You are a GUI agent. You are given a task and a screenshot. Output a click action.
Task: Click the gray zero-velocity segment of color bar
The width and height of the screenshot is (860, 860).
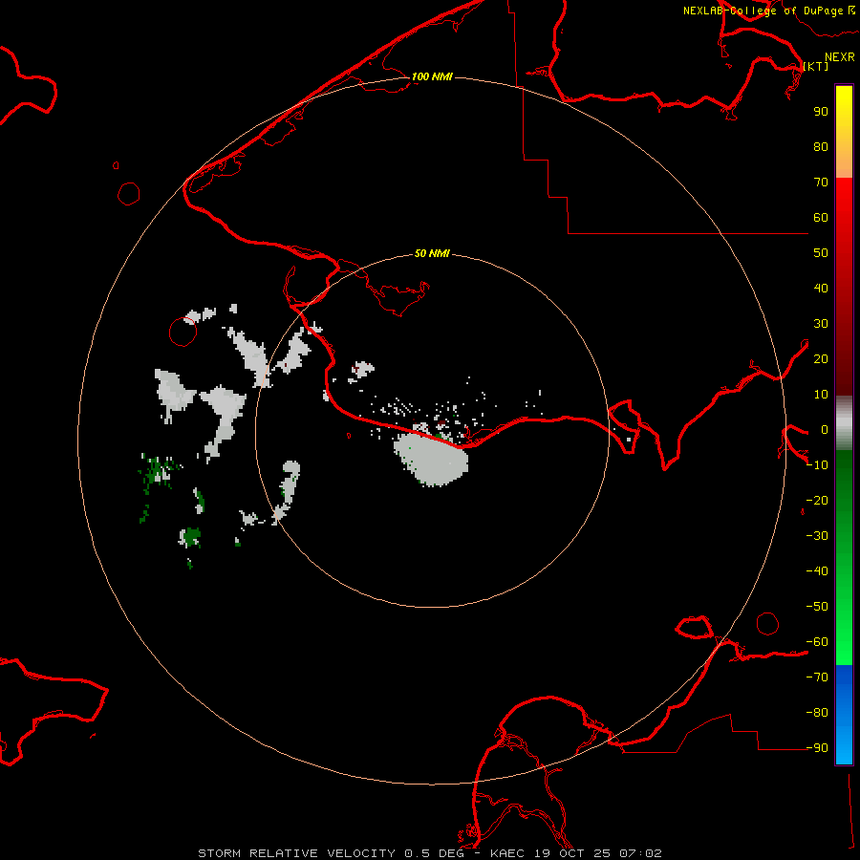click(x=844, y=423)
